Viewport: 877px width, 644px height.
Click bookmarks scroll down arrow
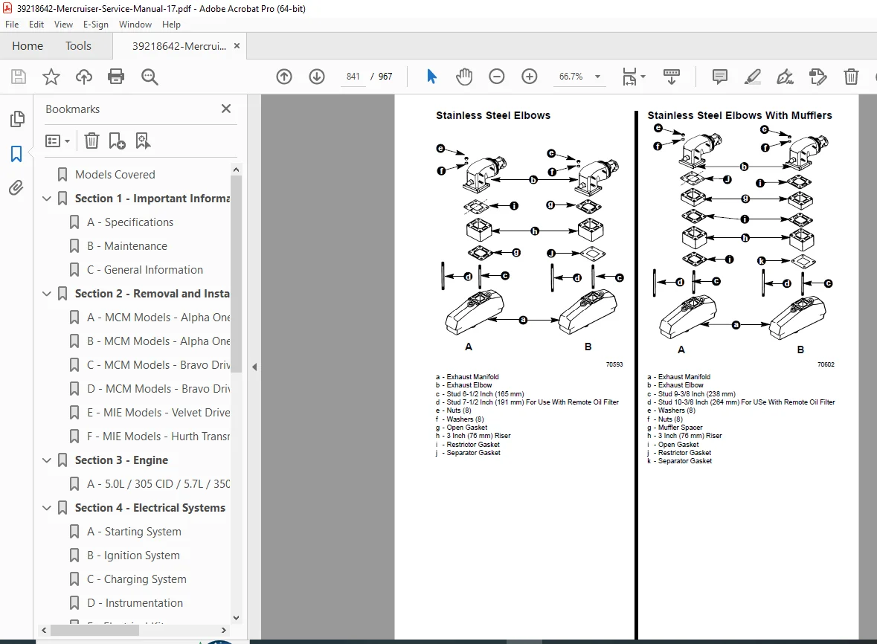pos(236,618)
